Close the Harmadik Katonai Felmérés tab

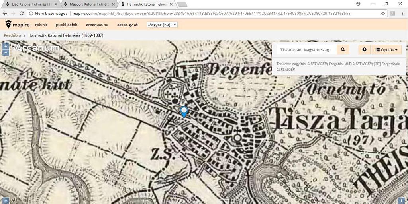(x=171, y=4)
